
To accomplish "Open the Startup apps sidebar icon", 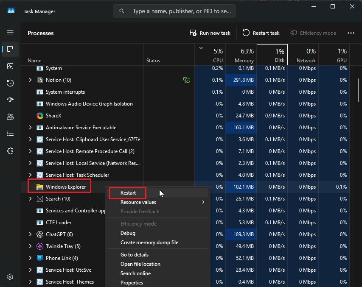I will pyautogui.click(x=10, y=100).
